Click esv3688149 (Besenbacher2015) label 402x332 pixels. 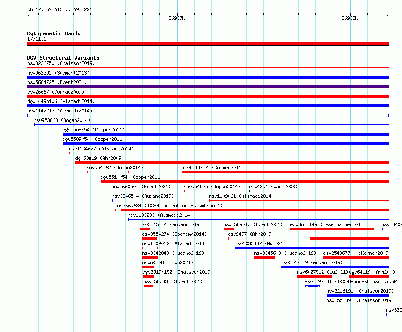[328, 224]
